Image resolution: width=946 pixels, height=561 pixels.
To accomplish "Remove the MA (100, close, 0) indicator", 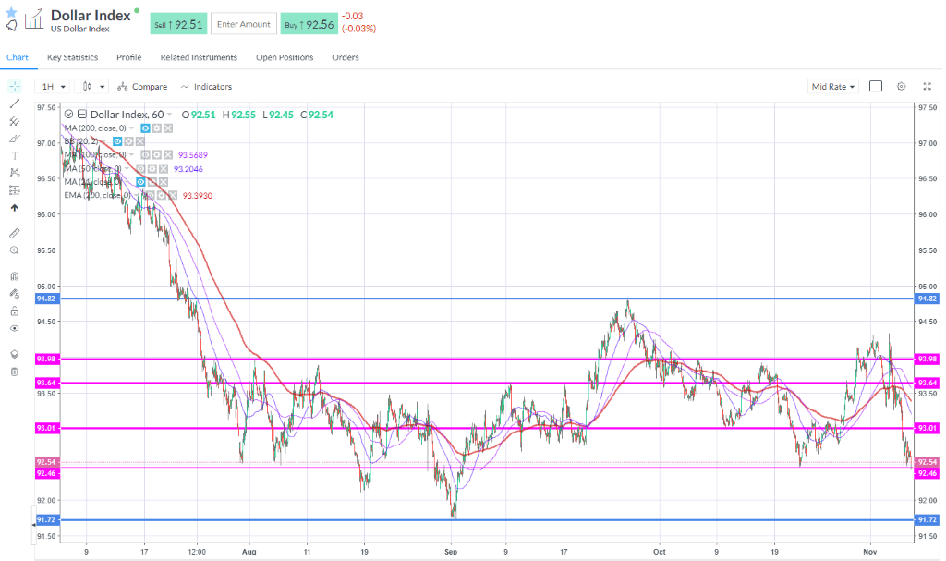I will (x=168, y=154).
